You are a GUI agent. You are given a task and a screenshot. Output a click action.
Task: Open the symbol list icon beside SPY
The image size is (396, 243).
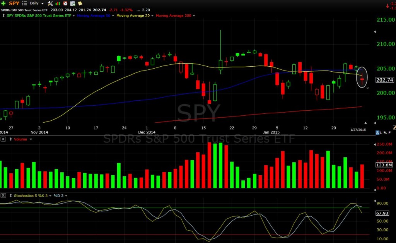pyautogui.click(x=24, y=3)
